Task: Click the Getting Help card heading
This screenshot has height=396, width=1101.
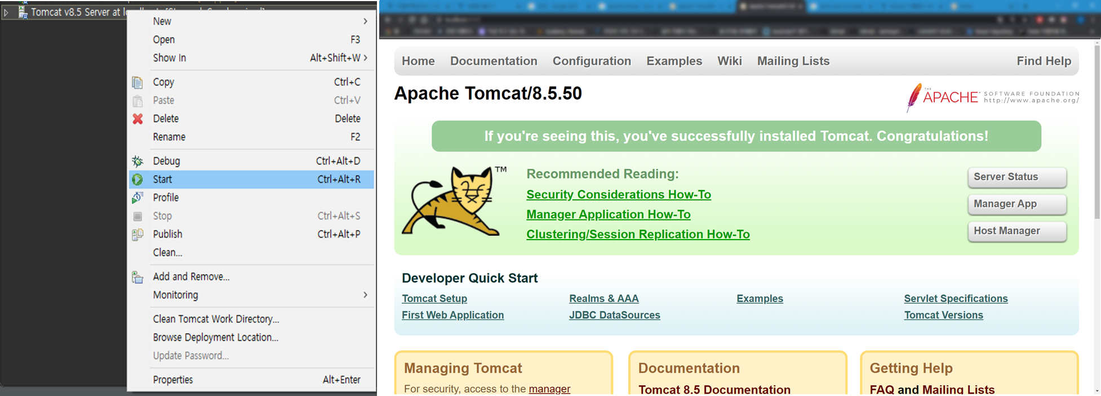Action: (x=911, y=368)
